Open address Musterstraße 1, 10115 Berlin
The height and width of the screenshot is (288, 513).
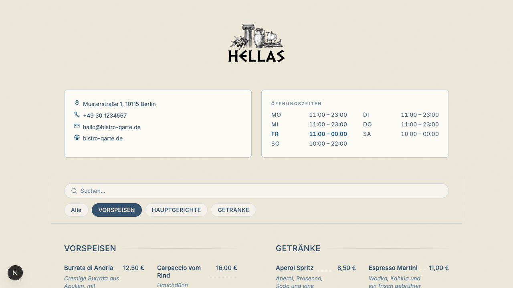tap(119, 104)
